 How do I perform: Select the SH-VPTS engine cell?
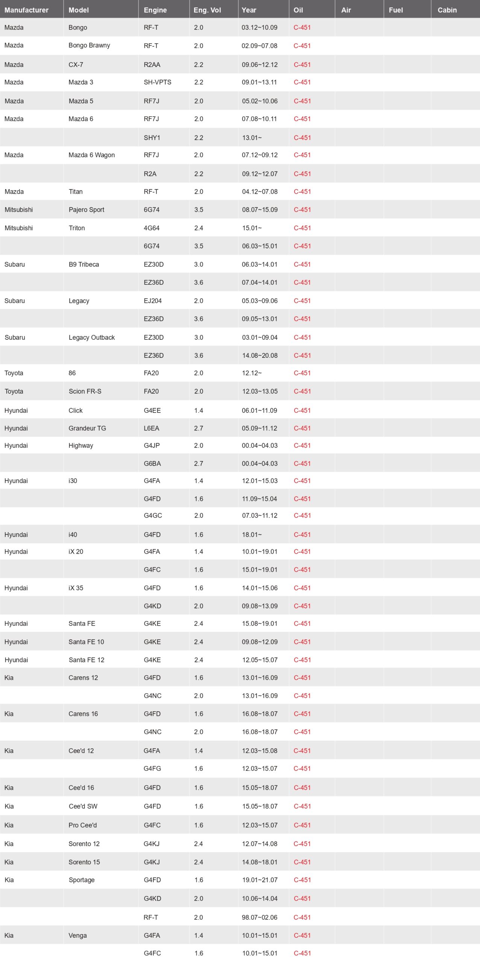tap(157, 82)
